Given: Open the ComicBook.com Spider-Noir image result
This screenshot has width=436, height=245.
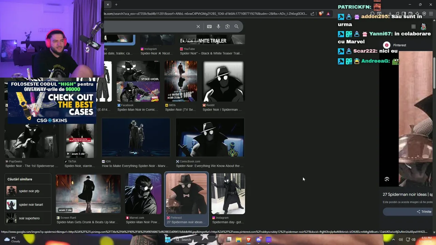Looking at the screenshot, I should [210, 137].
